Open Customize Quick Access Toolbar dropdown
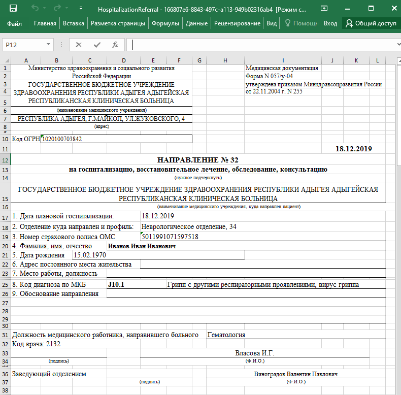The height and width of the screenshot is (395, 401). point(81,8)
